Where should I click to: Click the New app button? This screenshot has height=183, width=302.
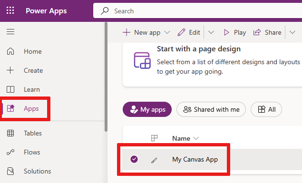click(x=141, y=32)
